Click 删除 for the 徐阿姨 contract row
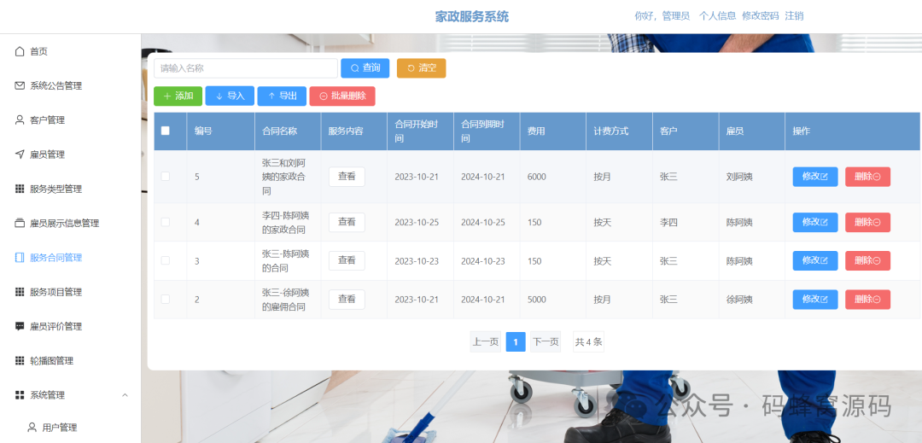This screenshot has height=443, width=922. click(x=868, y=299)
